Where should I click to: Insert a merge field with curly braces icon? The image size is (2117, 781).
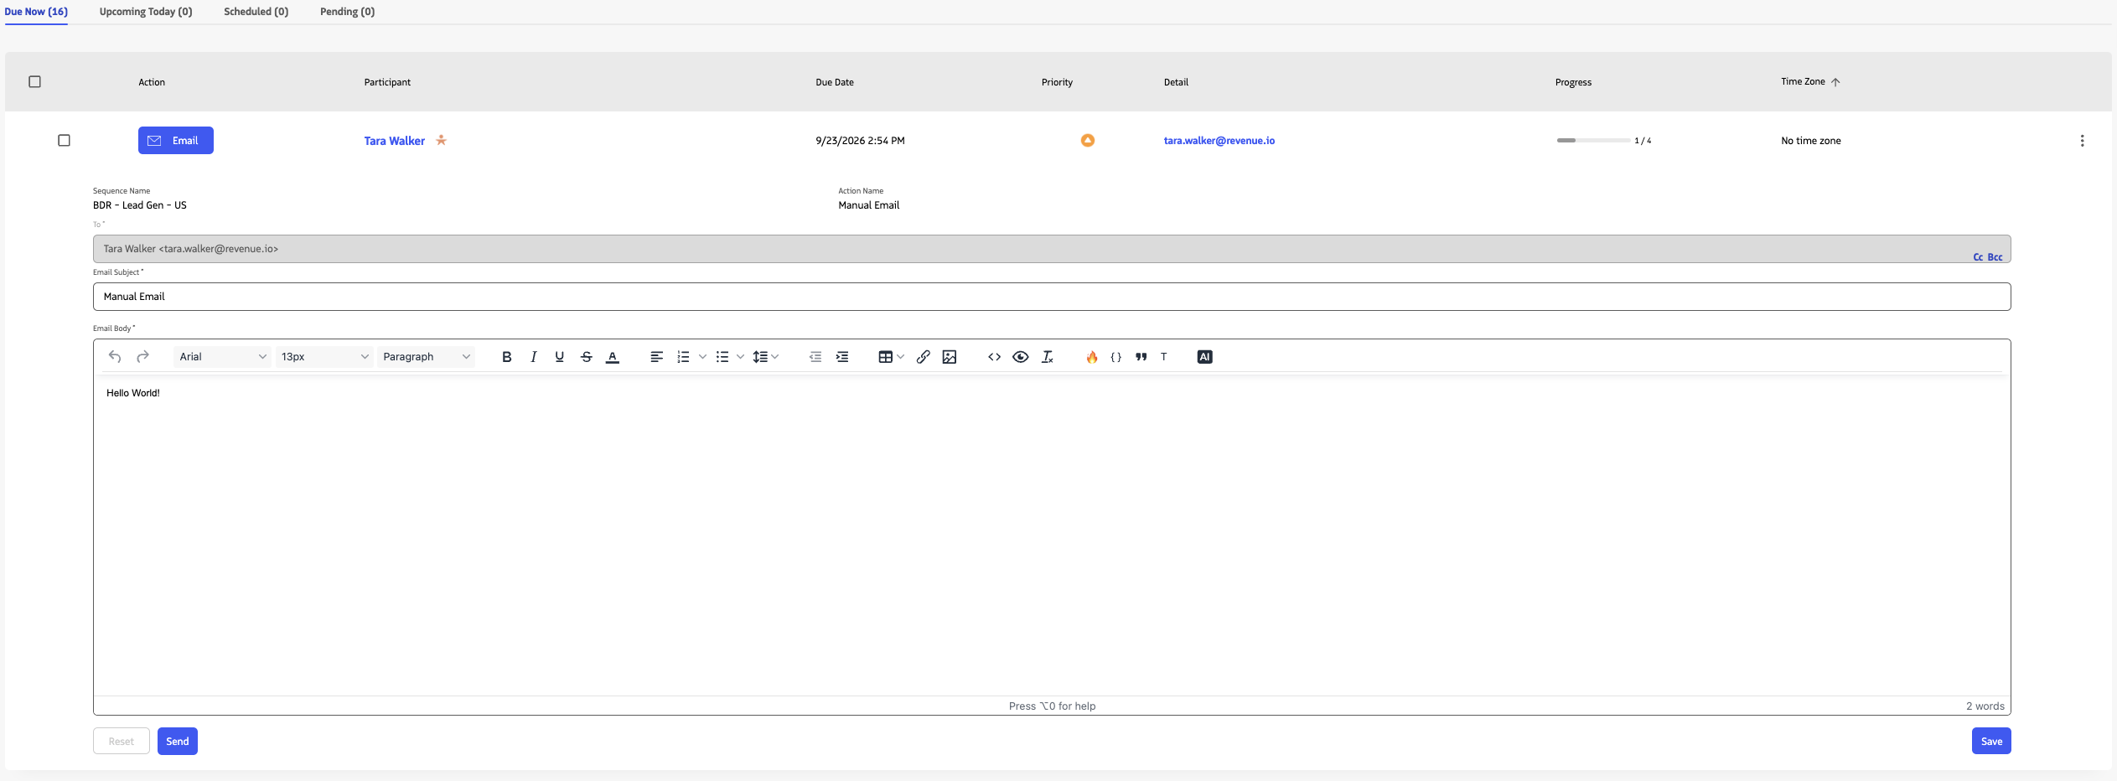1116,357
